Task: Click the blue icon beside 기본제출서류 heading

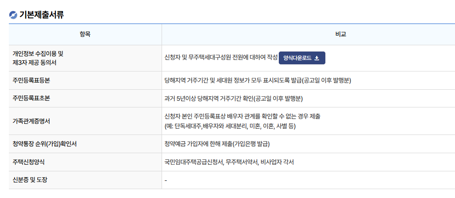Action: [13, 15]
